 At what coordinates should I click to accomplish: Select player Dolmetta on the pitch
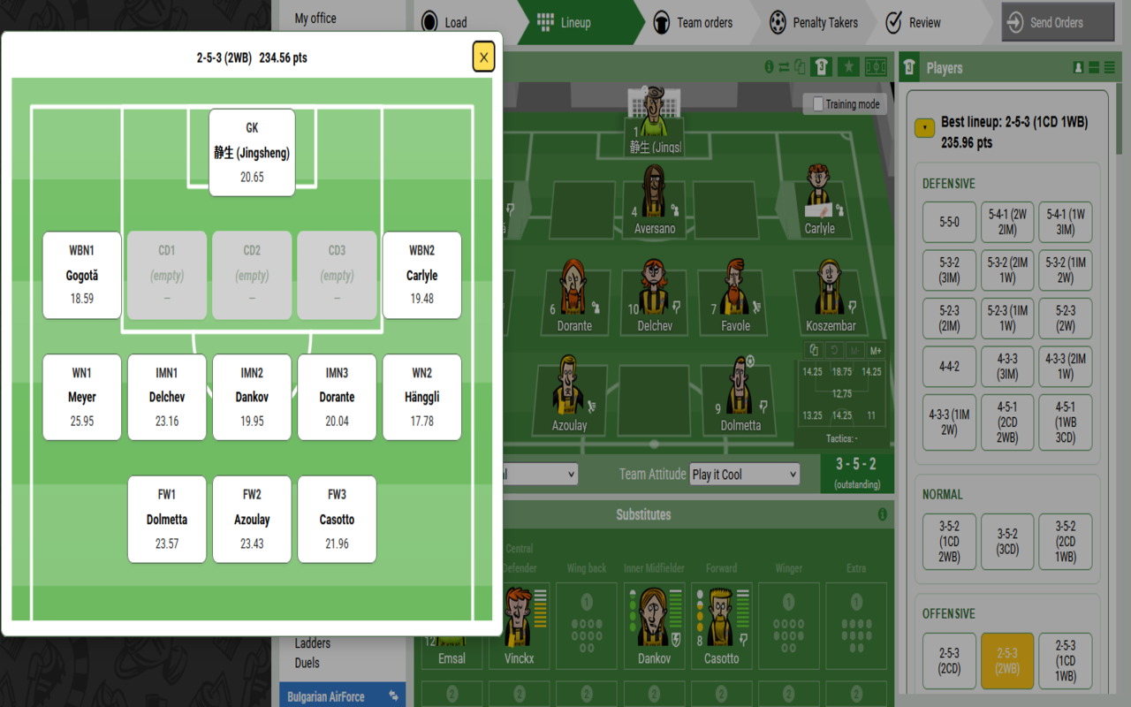point(740,394)
